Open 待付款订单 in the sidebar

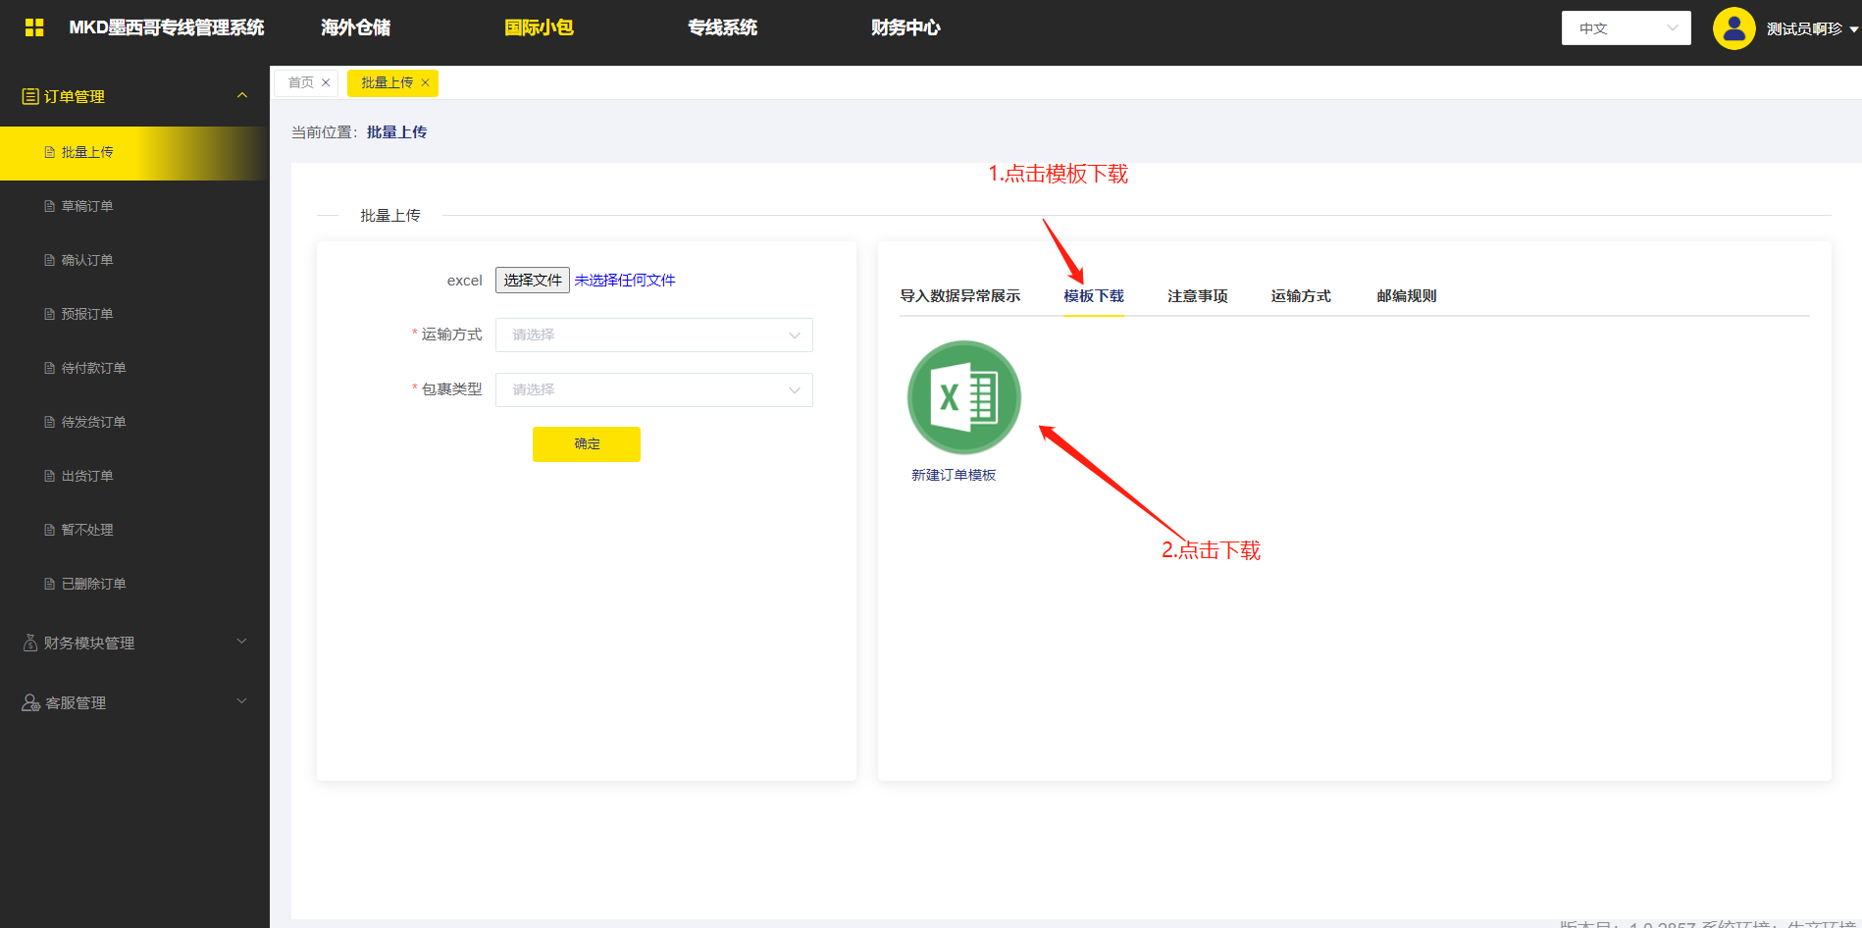pos(93,368)
